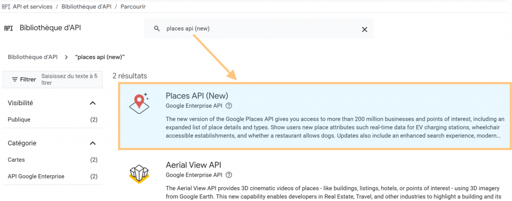The image size is (512, 201).
Task: Clear the search with the X icon
Action: [364, 29]
